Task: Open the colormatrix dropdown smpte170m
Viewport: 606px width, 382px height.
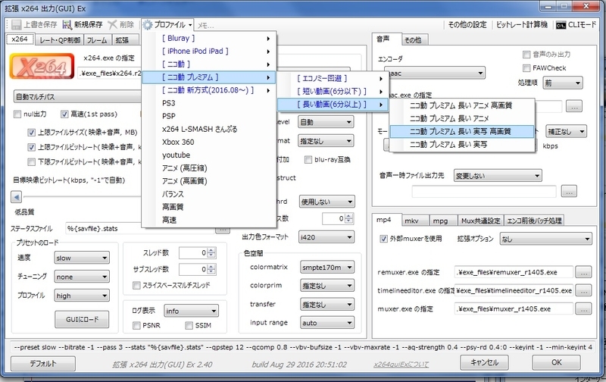Action: pos(327,267)
